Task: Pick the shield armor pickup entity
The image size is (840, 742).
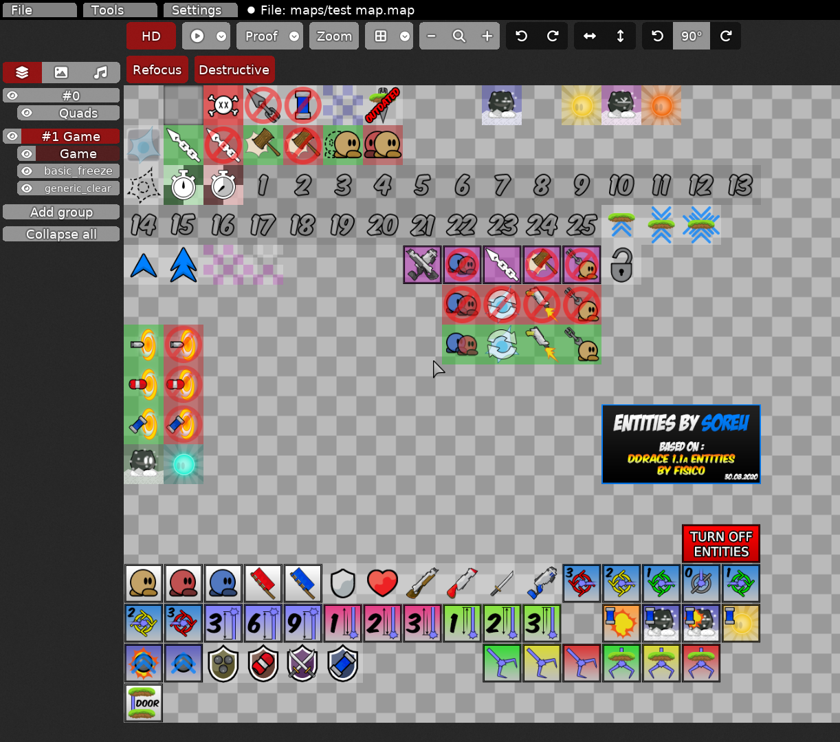Action: [x=342, y=583]
